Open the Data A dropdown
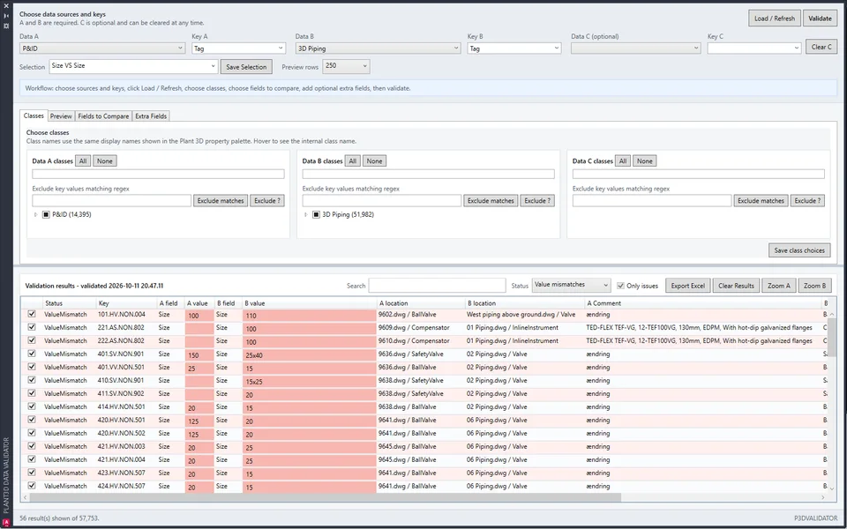847x529 pixels. (x=102, y=48)
